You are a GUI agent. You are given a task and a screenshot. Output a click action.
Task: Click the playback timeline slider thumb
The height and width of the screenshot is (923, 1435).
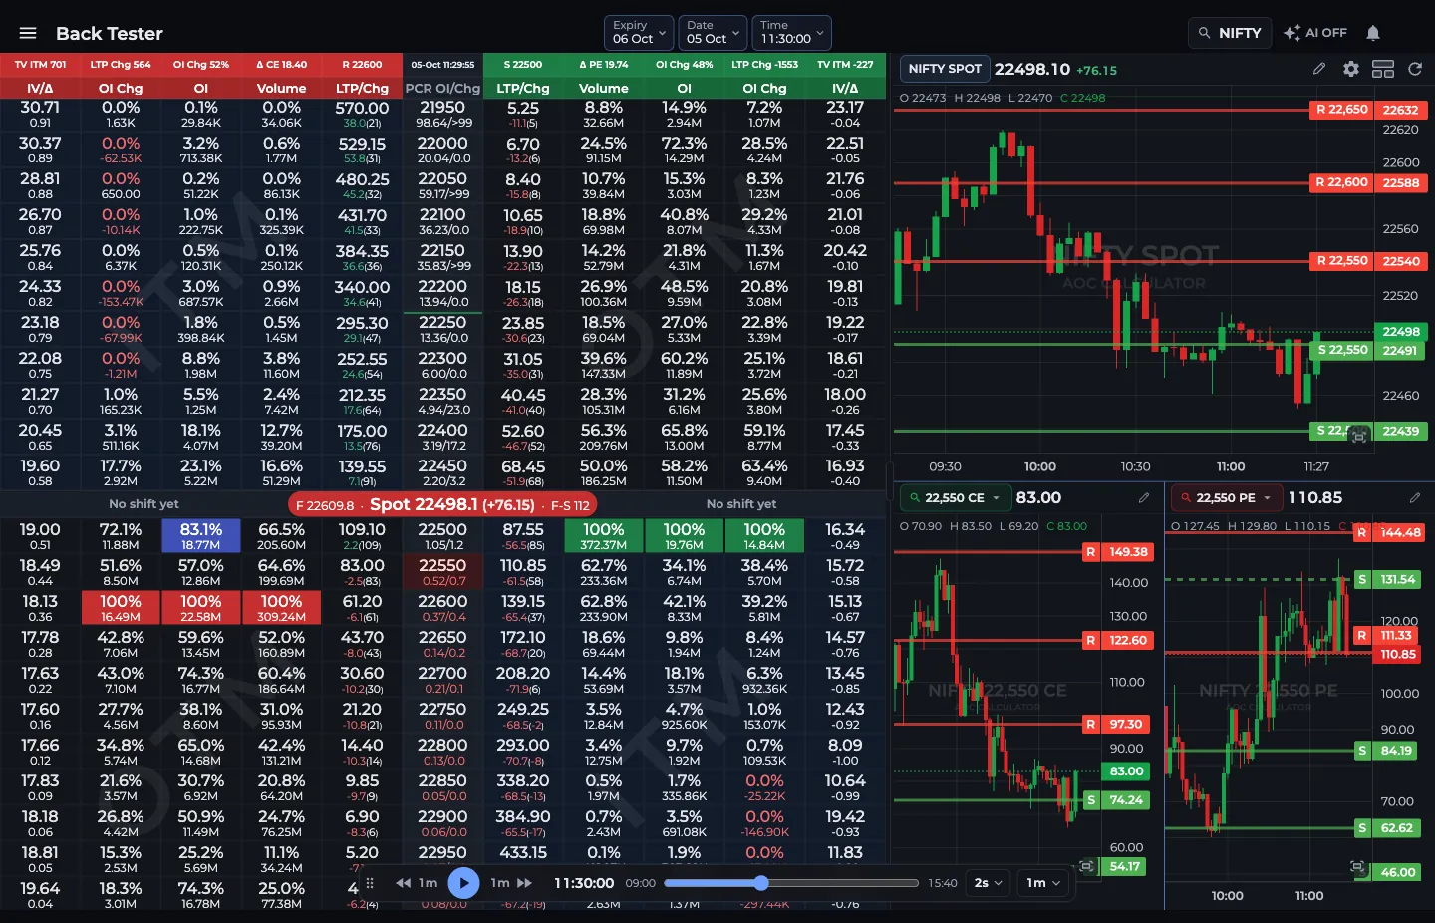pyautogui.click(x=761, y=883)
